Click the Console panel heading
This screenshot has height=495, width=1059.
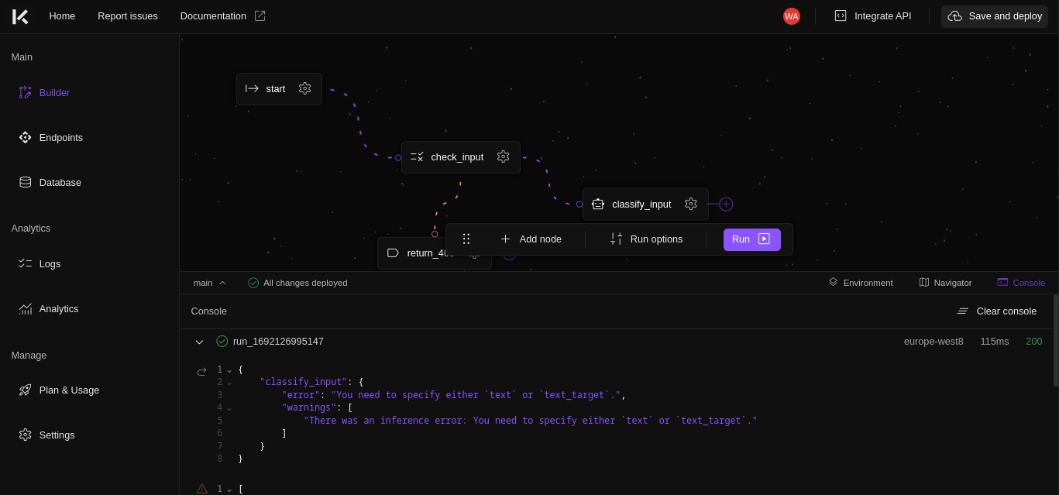click(209, 311)
